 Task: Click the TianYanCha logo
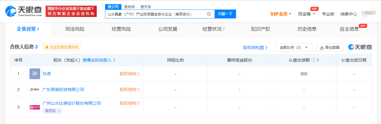[24, 11]
